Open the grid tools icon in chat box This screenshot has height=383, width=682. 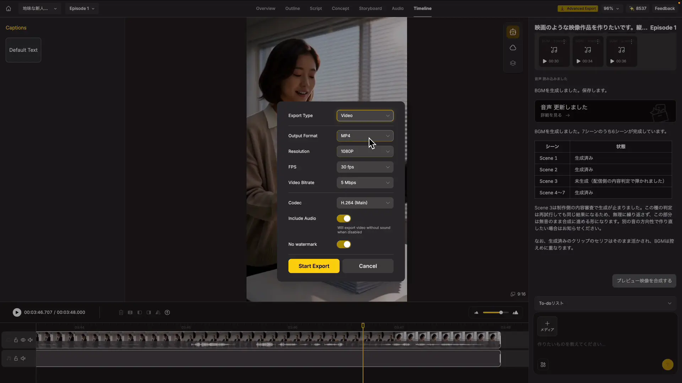(543, 365)
